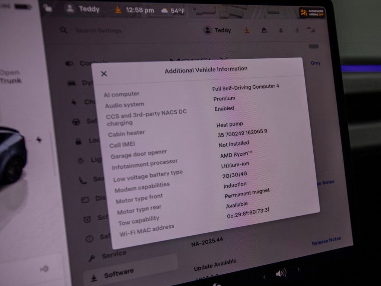
Task: Open the Schedule clock menu icon
Action: pyautogui.click(x=87, y=219)
